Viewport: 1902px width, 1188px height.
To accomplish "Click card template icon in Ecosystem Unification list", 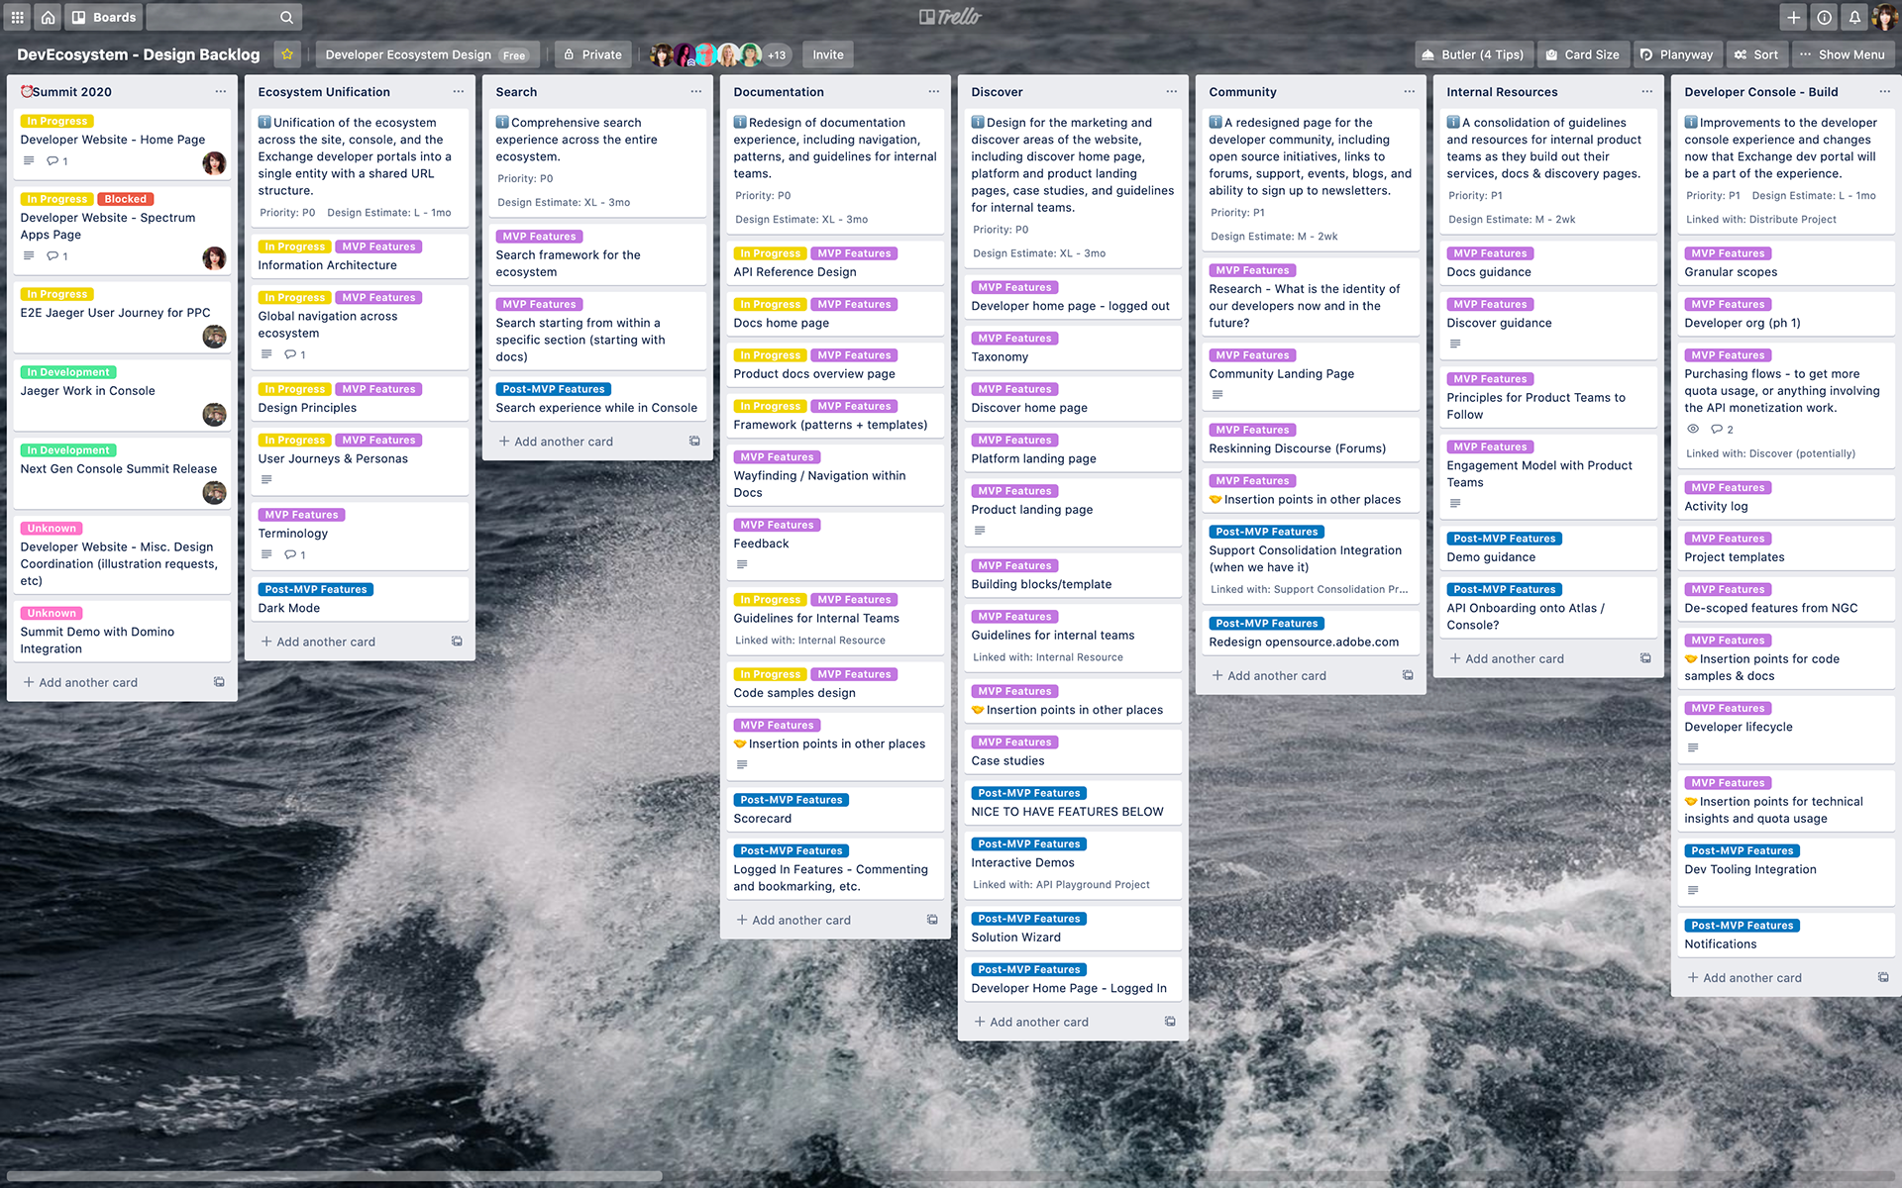I will (457, 642).
